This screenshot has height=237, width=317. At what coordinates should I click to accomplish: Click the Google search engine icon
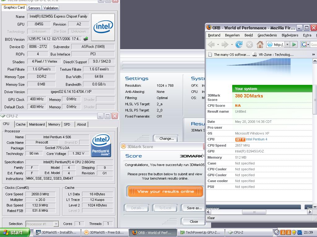pos(304,44)
